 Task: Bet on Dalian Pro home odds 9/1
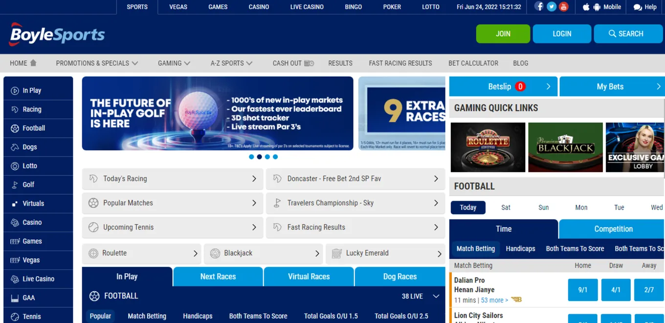click(x=583, y=290)
